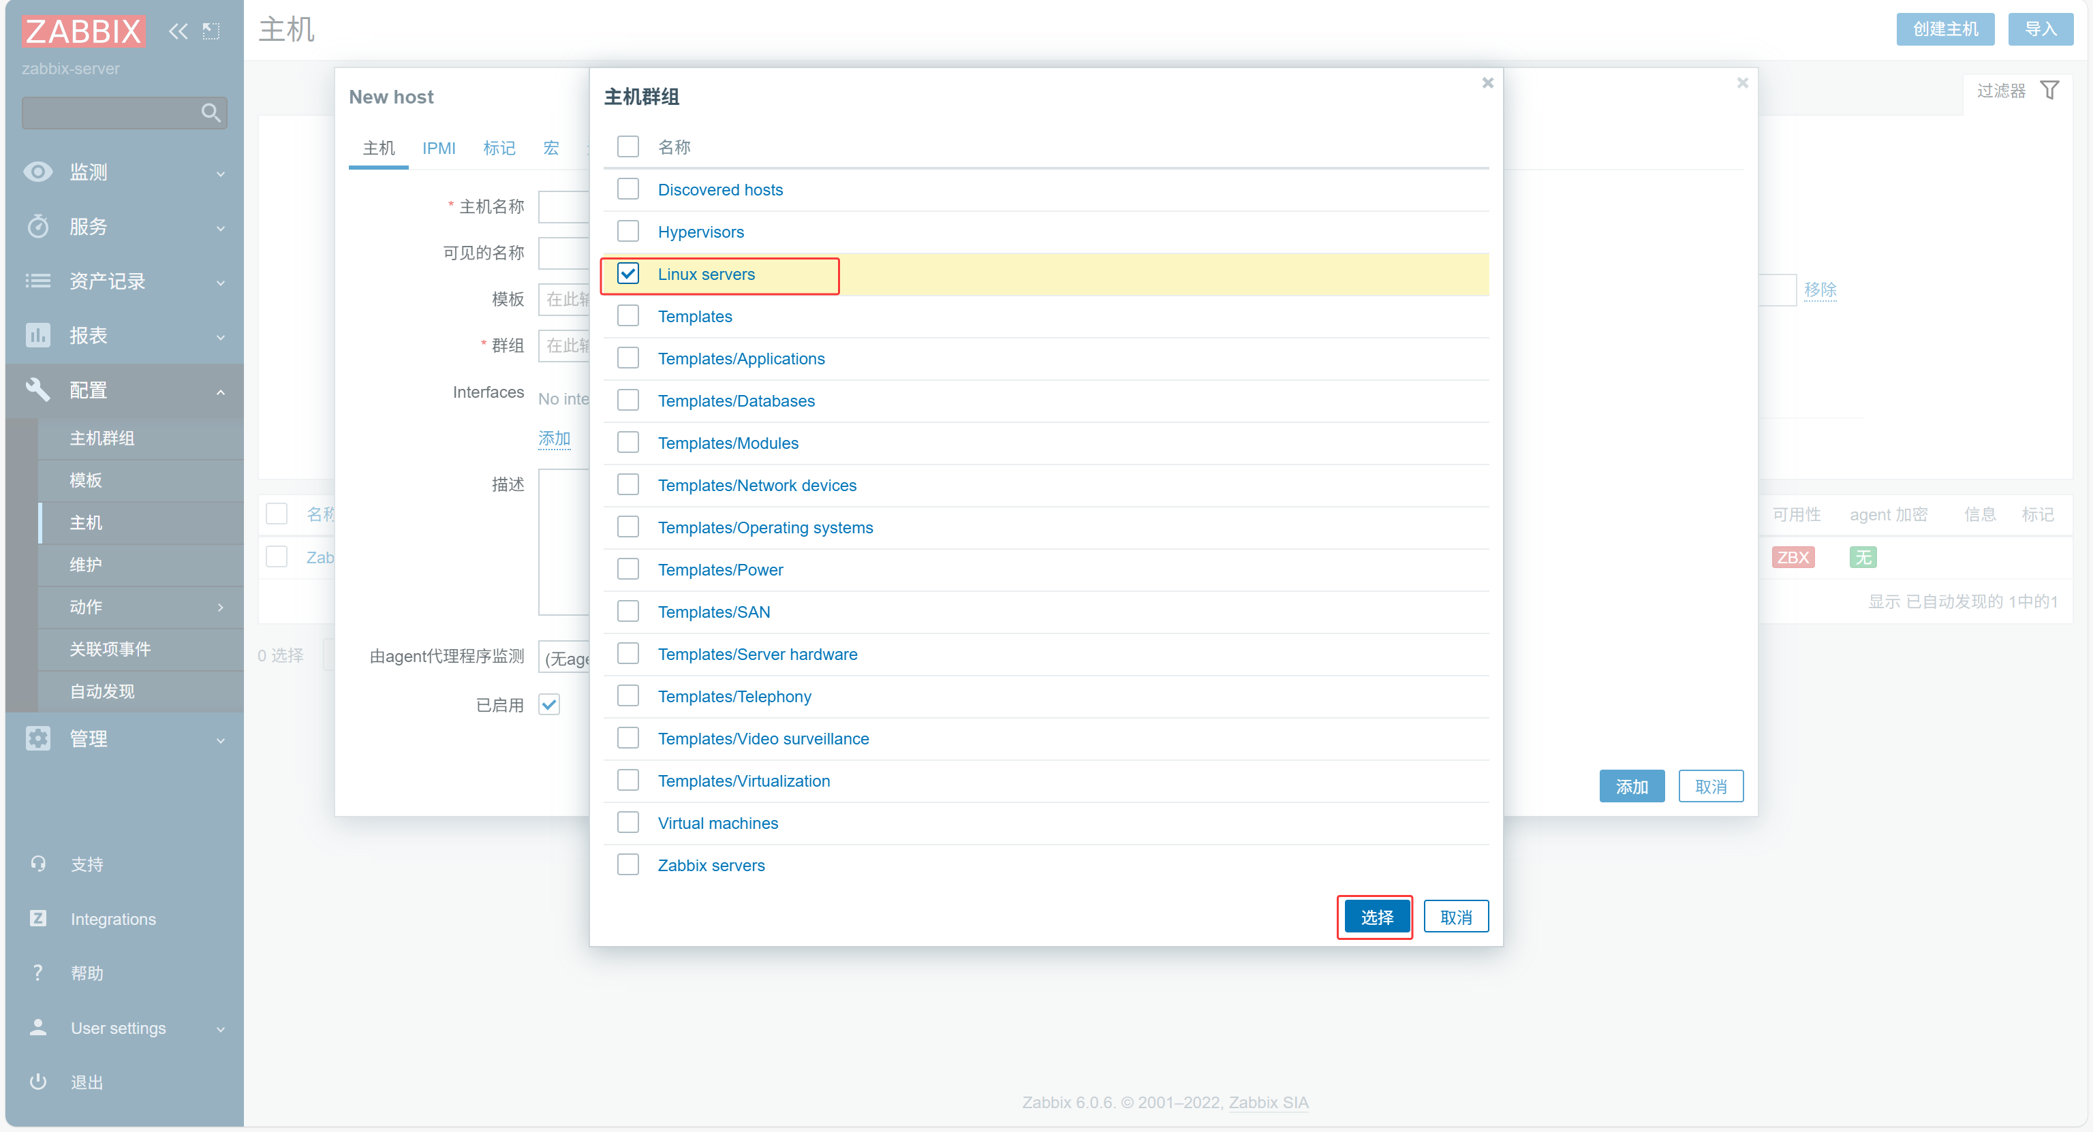Image resolution: width=2093 pixels, height=1132 pixels.
Task: Expand the 动作 submenu arrow
Action: click(220, 607)
